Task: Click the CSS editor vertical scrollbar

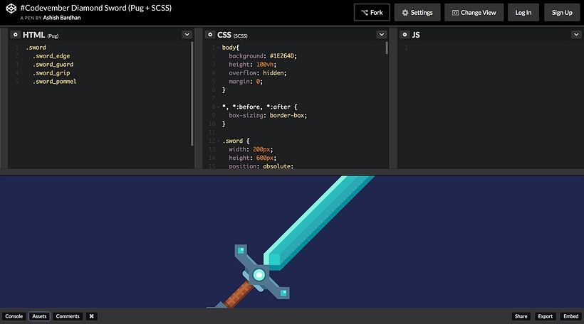Action: pos(387,48)
